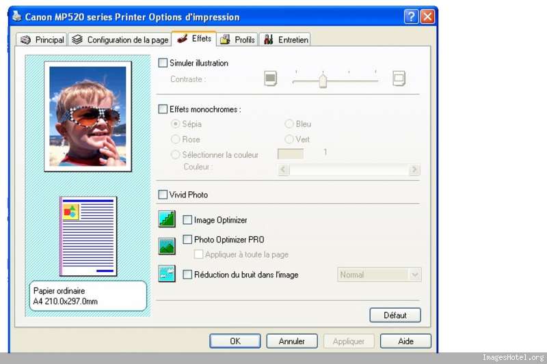The height and width of the screenshot is (364, 547).
Task: Click the Image Optimizer staircase icon
Action: (167, 219)
